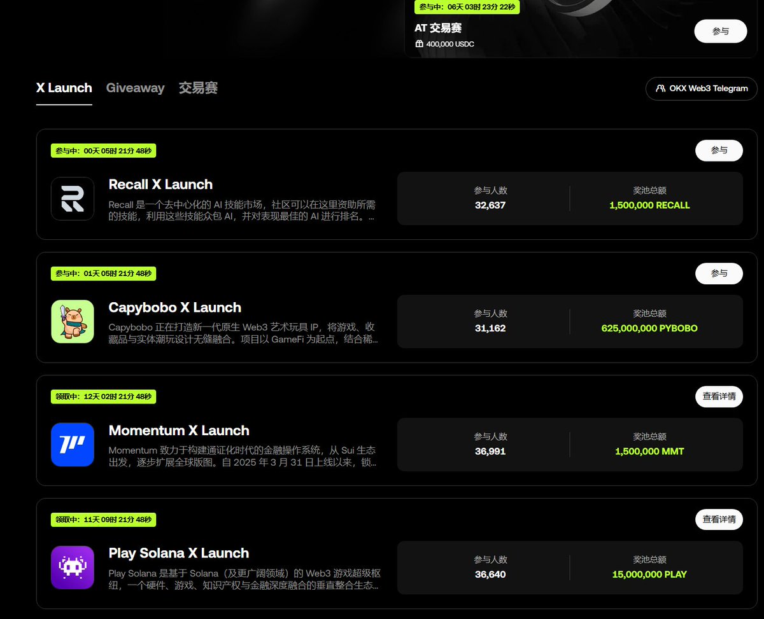Viewport: 764px width, 619px height.
Task: Click 参与人数 label on the Play Solana card
Action: [x=490, y=559]
